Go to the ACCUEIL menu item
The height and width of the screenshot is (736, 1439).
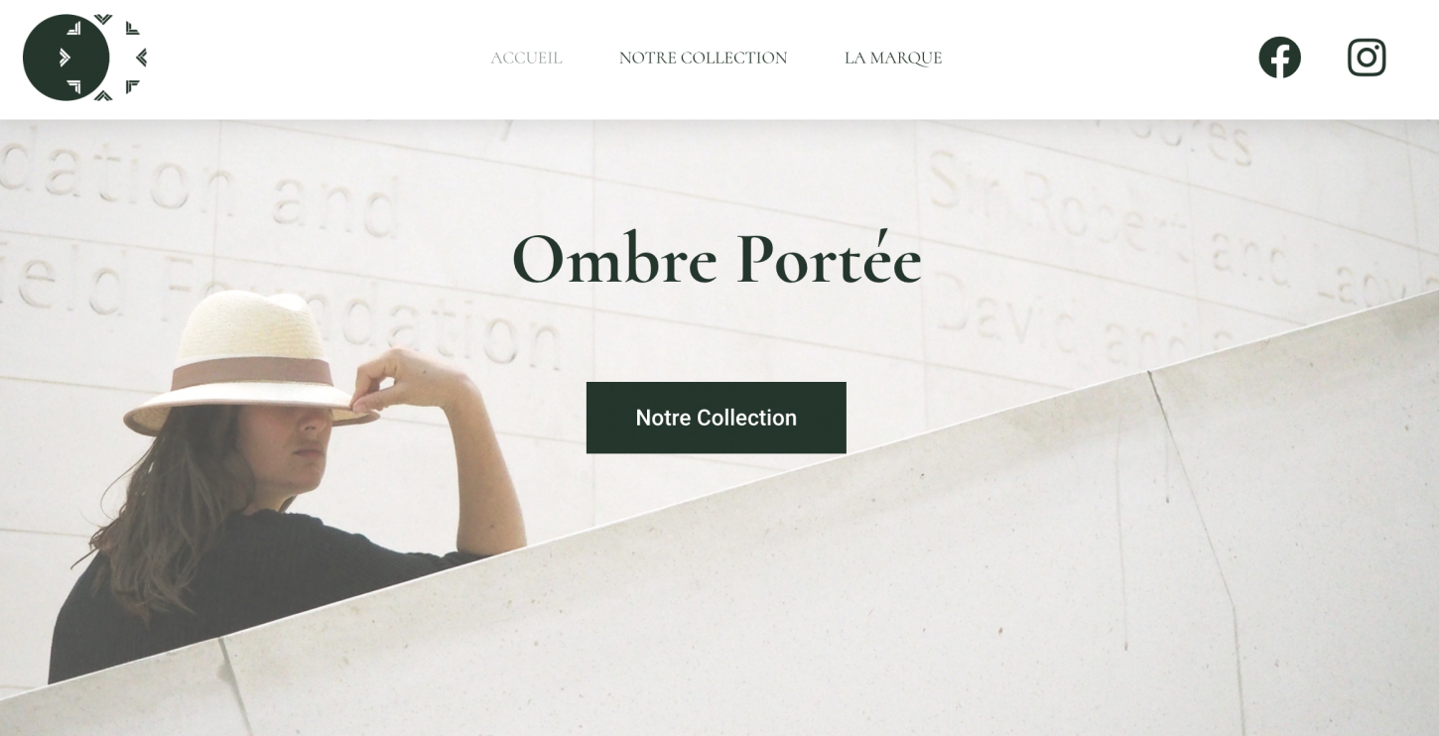[x=526, y=58]
